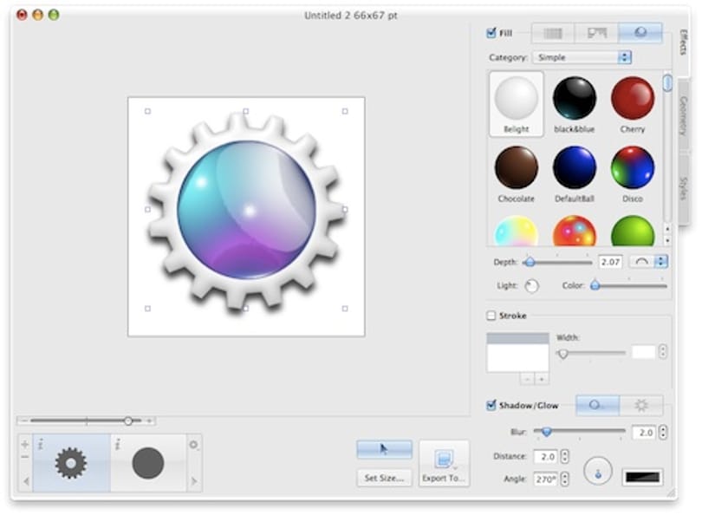
Task: Add a new layer with plus icon
Action: click(24, 444)
